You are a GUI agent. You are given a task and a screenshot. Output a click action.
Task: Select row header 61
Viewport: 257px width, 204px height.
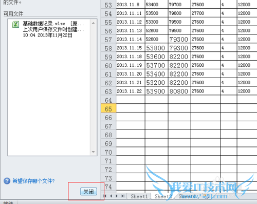[108, 74]
